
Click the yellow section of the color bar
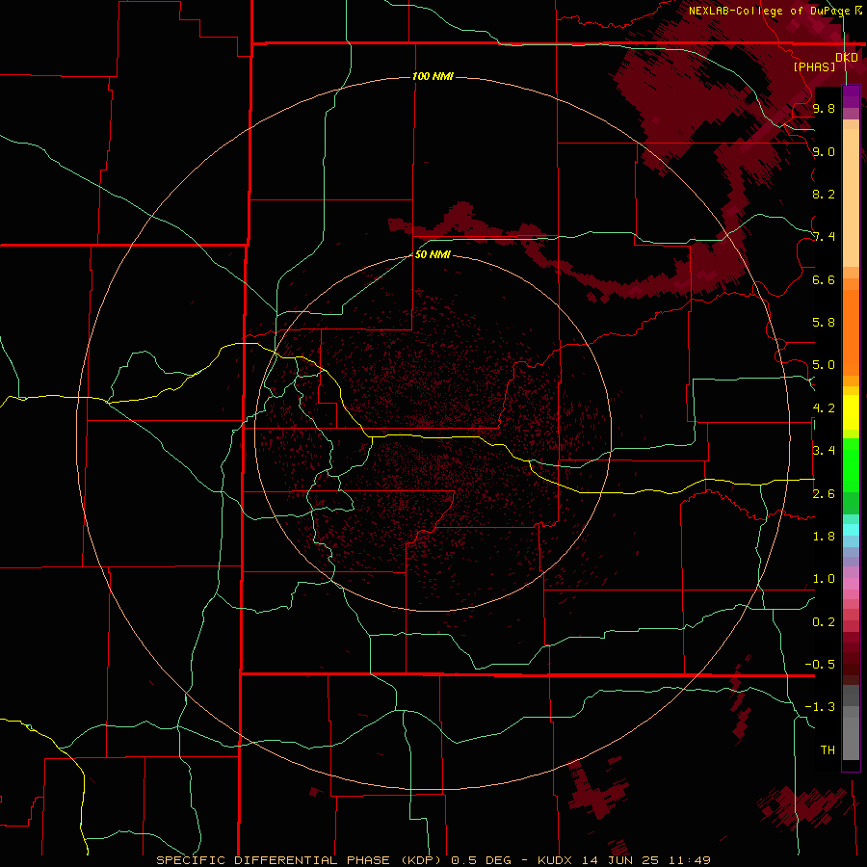(x=851, y=412)
